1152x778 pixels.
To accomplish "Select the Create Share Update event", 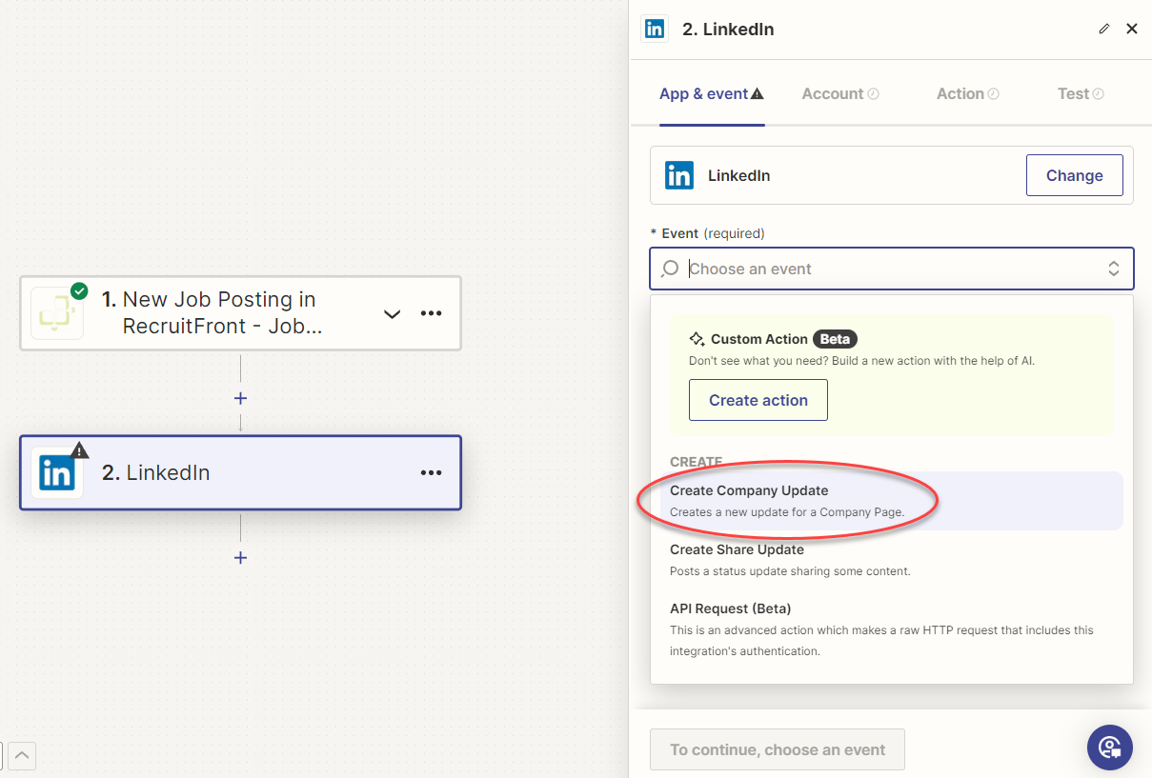I will (x=891, y=560).
